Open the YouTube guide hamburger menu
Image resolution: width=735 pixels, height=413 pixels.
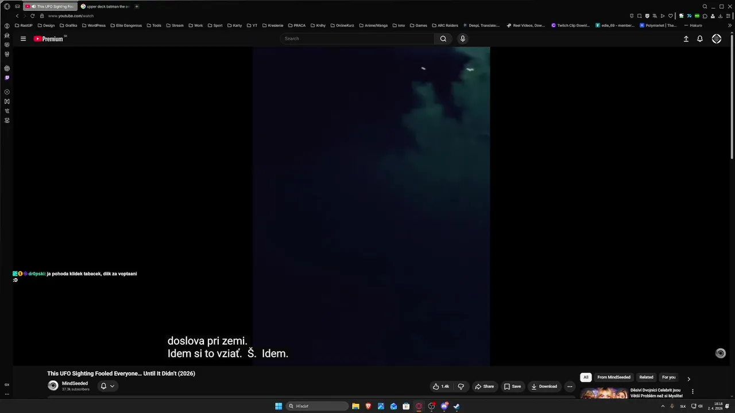coord(23,38)
